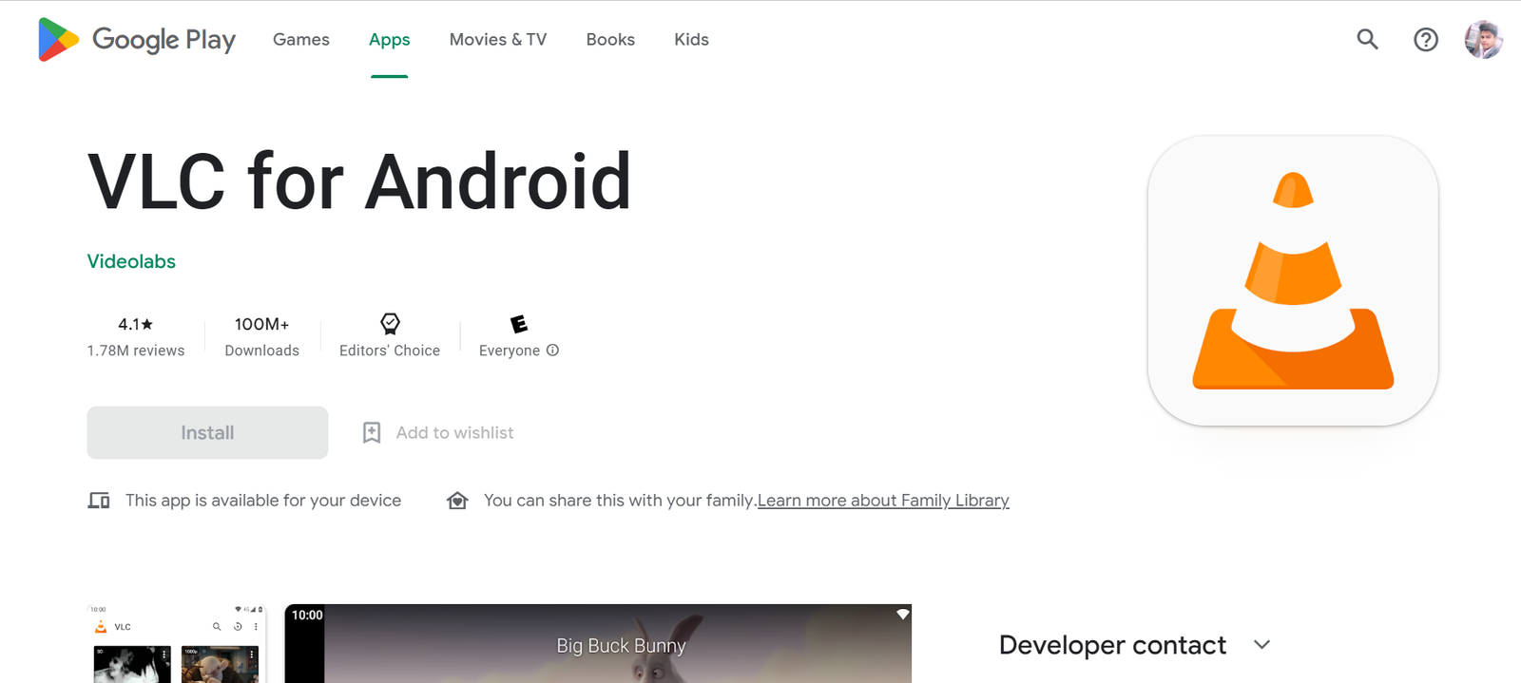Click the 100M+ download count
This screenshot has width=1521, height=683.
[262, 324]
